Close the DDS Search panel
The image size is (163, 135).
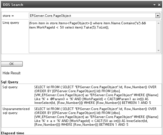159,5
